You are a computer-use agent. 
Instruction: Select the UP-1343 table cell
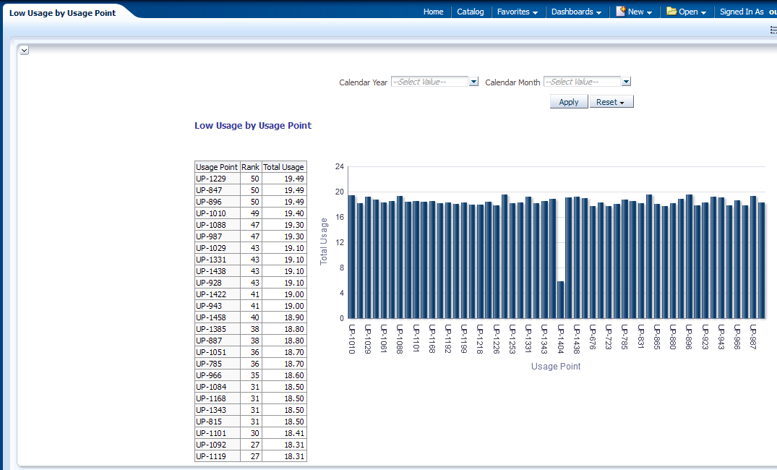coord(217,410)
